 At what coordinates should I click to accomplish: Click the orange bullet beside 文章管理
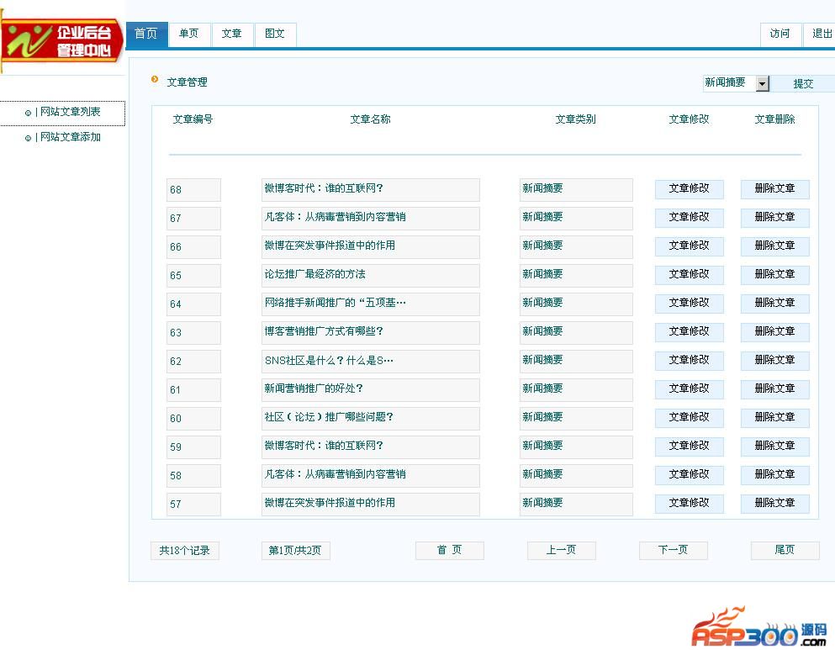point(155,79)
